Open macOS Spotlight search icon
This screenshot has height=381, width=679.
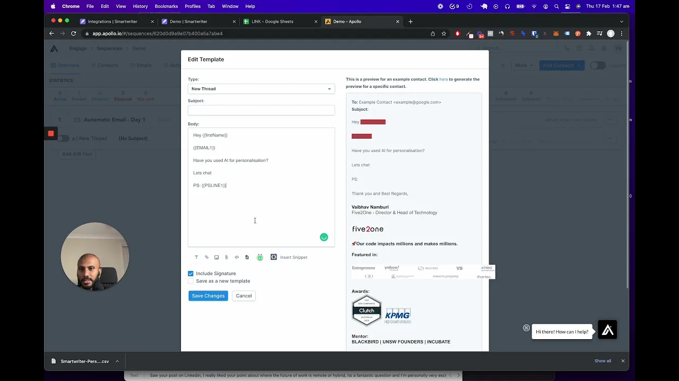(x=556, y=6)
